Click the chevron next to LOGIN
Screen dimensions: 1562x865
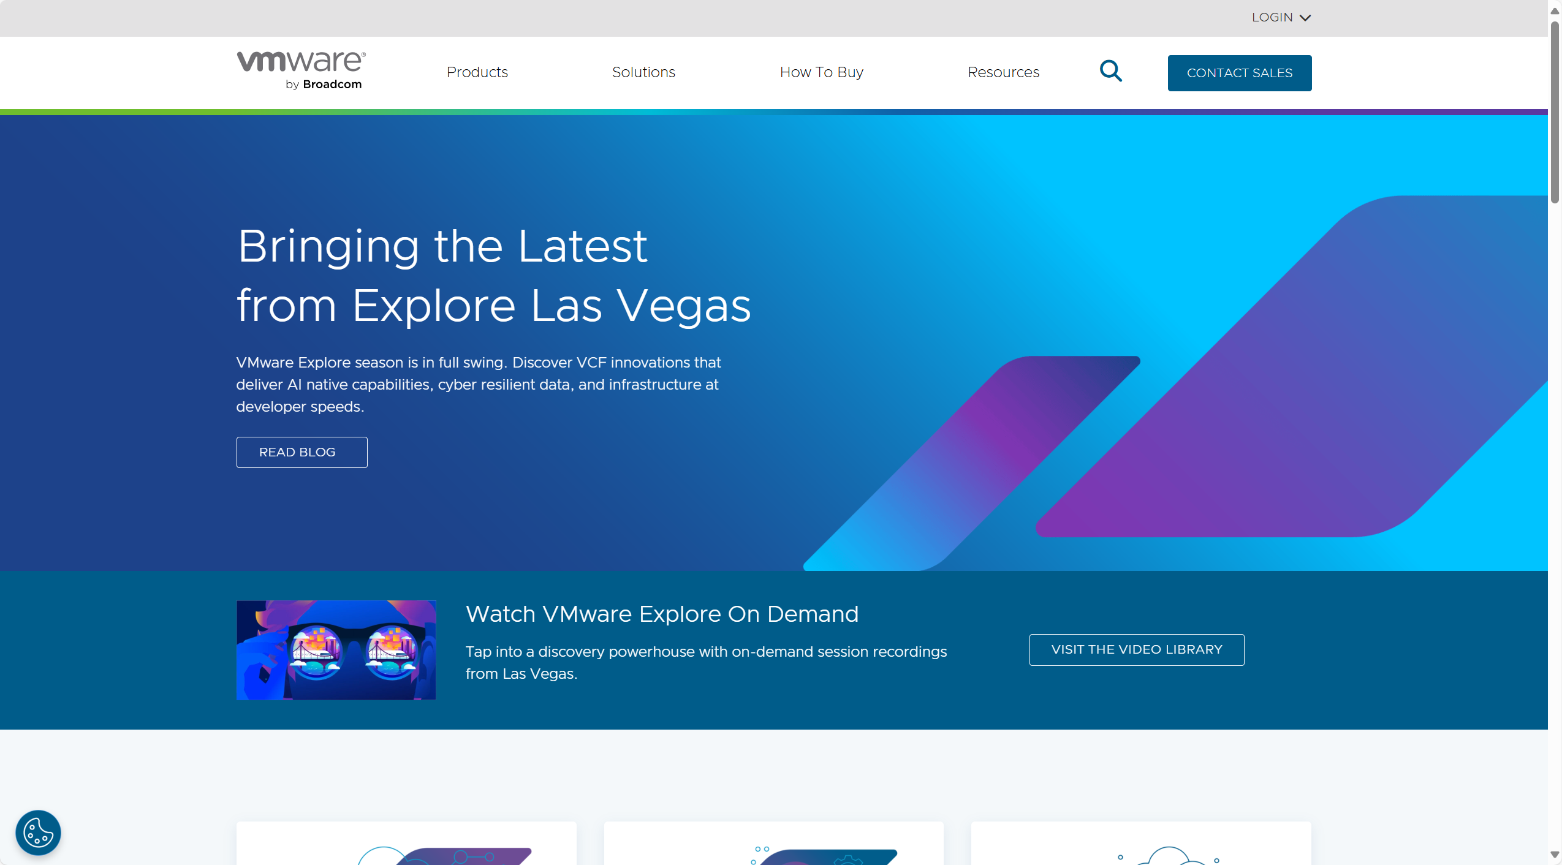coord(1305,18)
